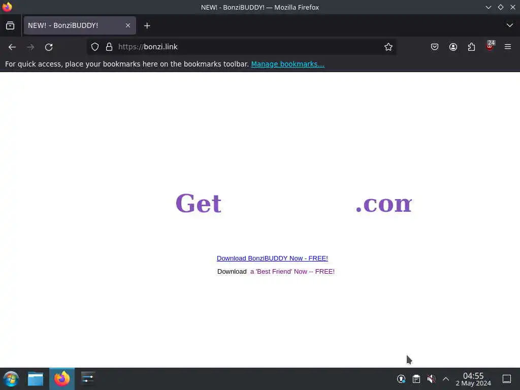The height and width of the screenshot is (390, 520).
Task: Bookmark this page with the star
Action: tap(388, 47)
